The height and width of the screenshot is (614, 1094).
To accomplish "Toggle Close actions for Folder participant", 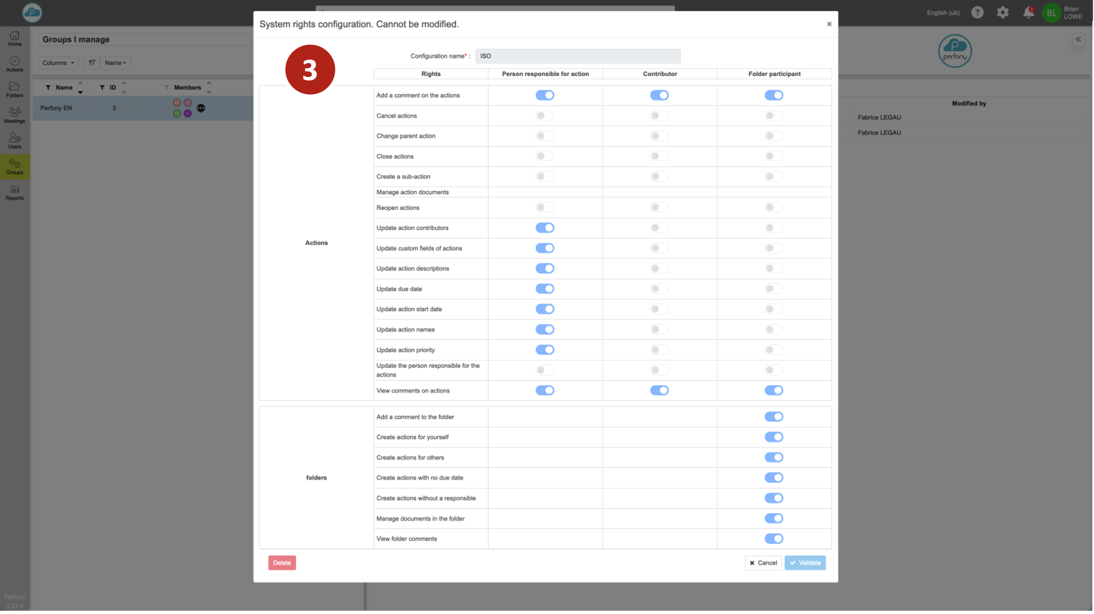I will [x=774, y=156].
